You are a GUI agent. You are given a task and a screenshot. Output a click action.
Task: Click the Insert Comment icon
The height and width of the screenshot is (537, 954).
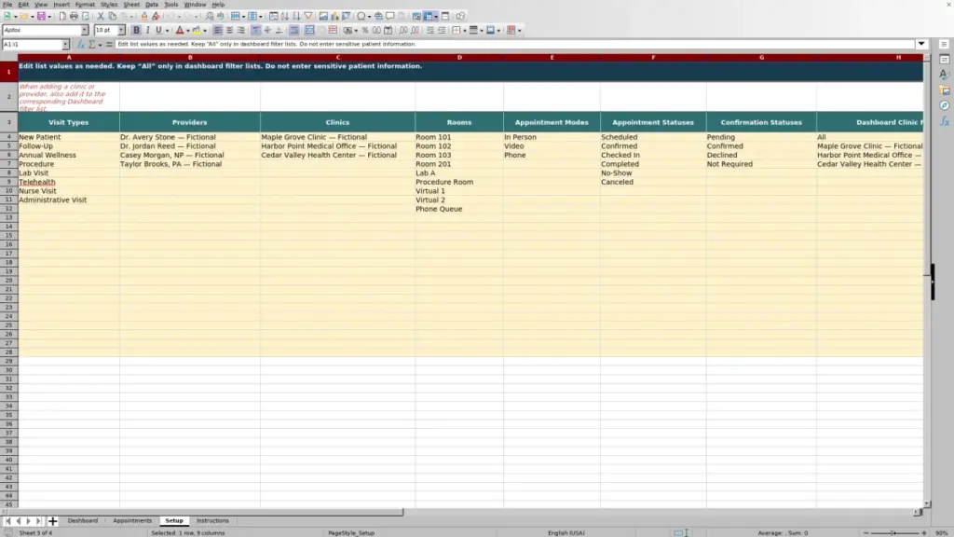[x=390, y=17]
